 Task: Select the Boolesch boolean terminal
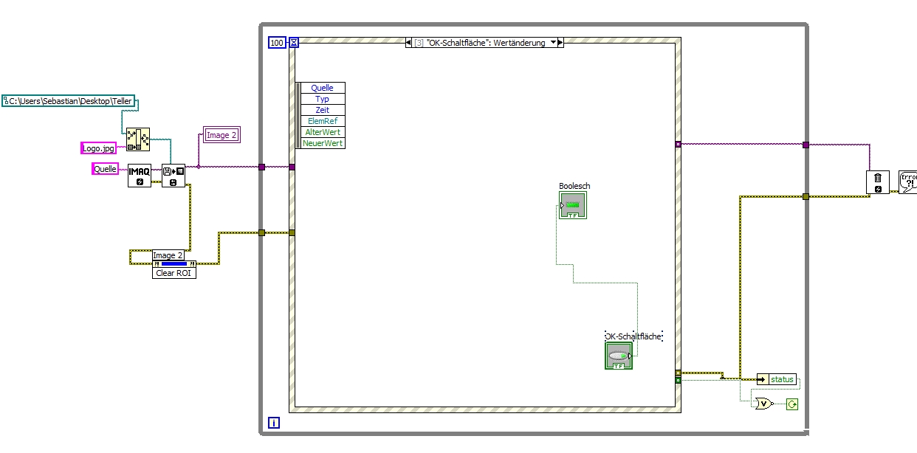[573, 205]
